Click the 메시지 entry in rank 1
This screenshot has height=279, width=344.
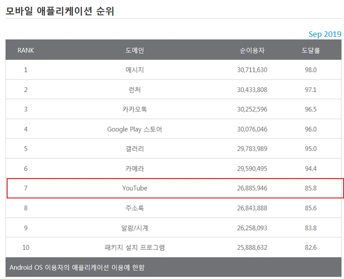click(x=135, y=70)
